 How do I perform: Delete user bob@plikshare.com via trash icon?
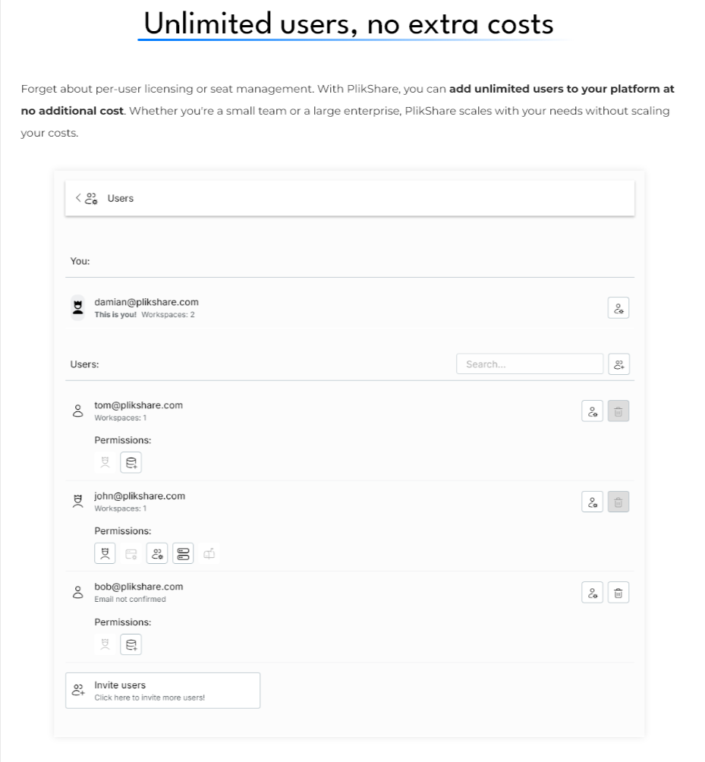(618, 593)
